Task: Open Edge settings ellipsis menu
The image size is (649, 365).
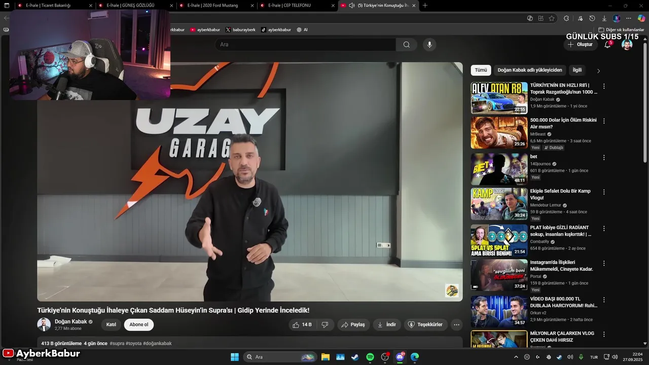Action: [x=629, y=18]
